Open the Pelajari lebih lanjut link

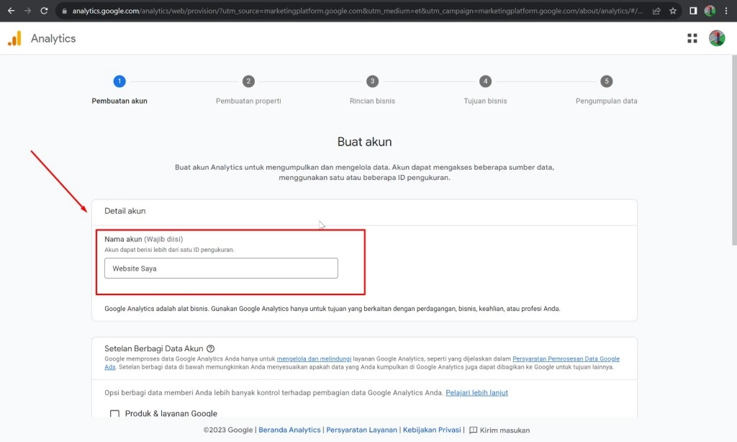coord(476,393)
